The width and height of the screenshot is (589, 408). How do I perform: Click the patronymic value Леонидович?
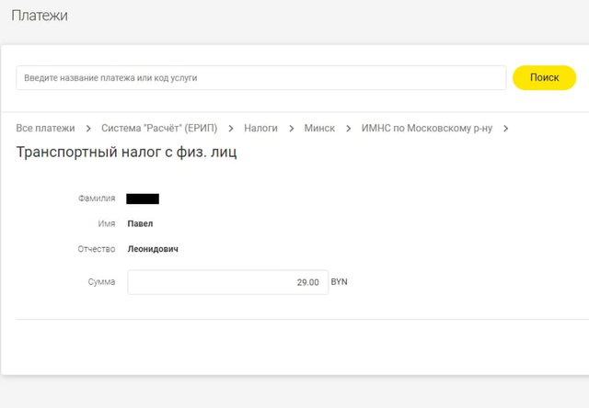coord(155,249)
